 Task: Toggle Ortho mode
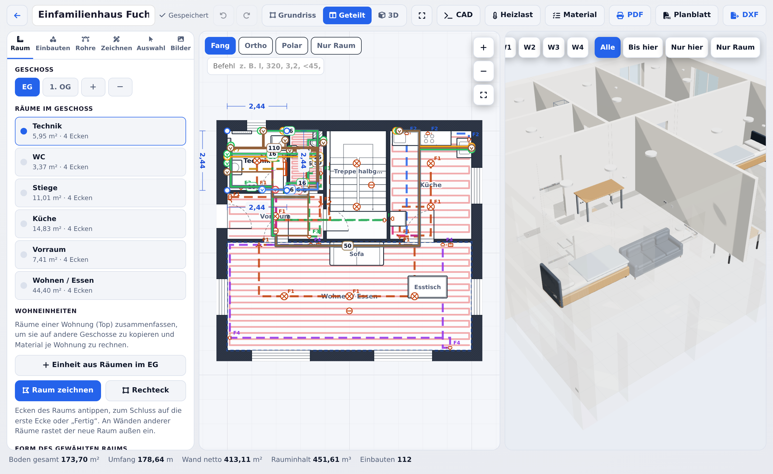pos(256,46)
